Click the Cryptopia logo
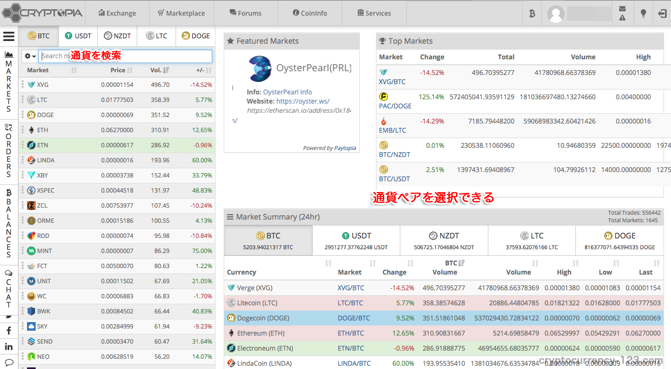Screen dimensions: 671x369 coord(42,12)
